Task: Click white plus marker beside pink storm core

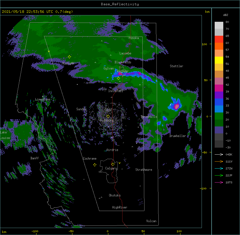Action: pyautogui.click(x=170, y=105)
